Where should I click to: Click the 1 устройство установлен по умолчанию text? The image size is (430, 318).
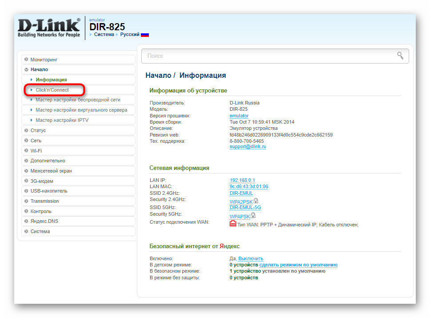278,271
